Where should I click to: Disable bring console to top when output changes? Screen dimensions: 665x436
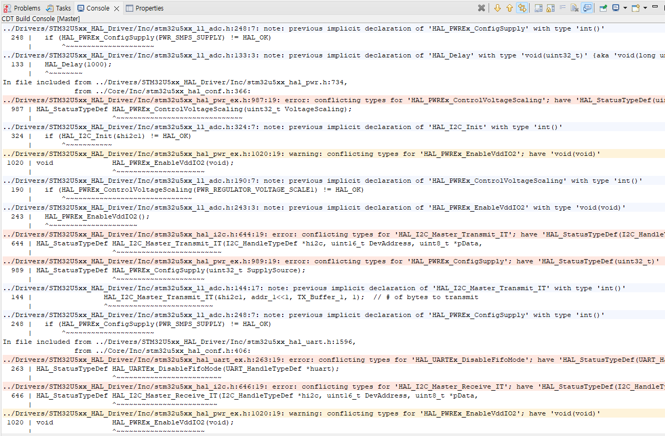pos(587,8)
